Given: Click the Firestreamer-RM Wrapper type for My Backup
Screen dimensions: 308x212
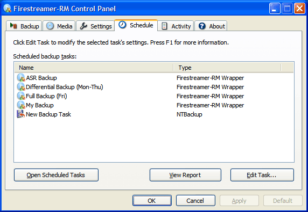Looking at the screenshot, I should [x=210, y=105].
